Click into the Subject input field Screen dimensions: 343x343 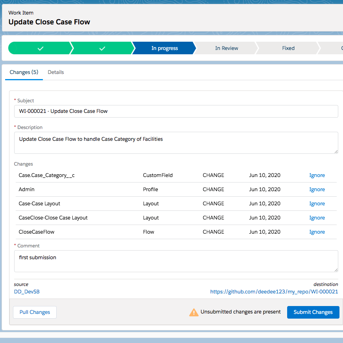point(176,111)
